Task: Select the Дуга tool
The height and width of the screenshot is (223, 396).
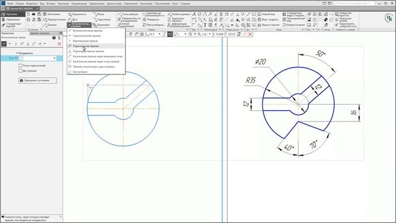Action: pos(73,19)
